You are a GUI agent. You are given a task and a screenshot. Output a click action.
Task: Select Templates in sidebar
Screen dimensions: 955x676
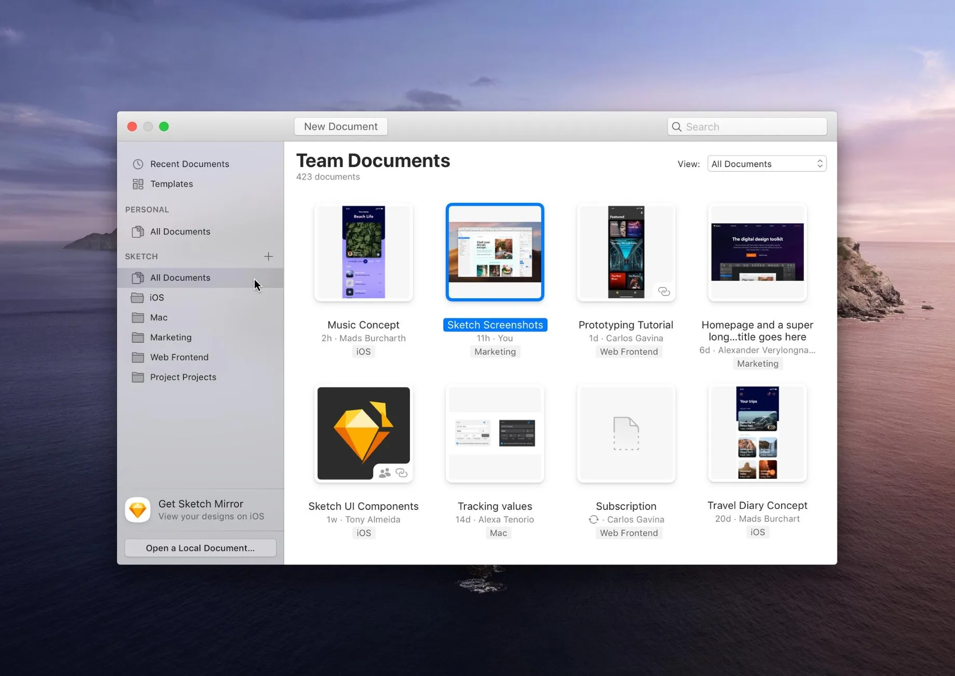click(x=200, y=184)
